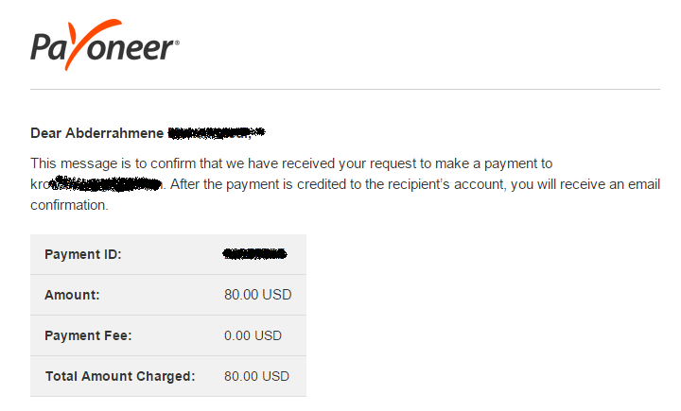Click the redacted Payment ID value

pos(254,254)
